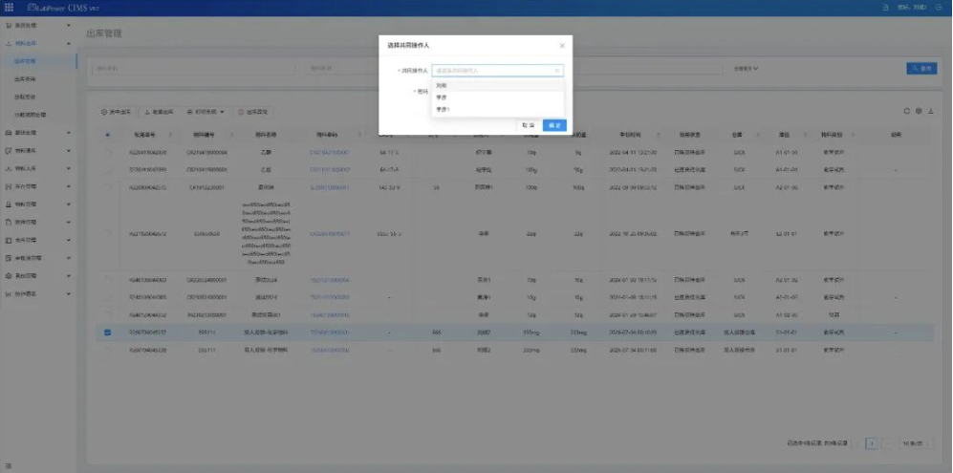Click the table refresh icon
The width and height of the screenshot is (953, 473).
point(907,111)
